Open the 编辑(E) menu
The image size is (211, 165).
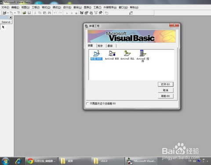(x=15, y=7)
